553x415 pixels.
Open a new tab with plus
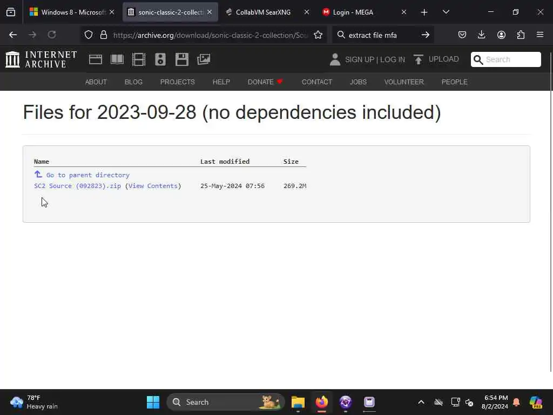(424, 12)
